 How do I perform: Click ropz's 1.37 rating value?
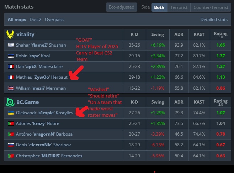pyautogui.click(x=220, y=56)
